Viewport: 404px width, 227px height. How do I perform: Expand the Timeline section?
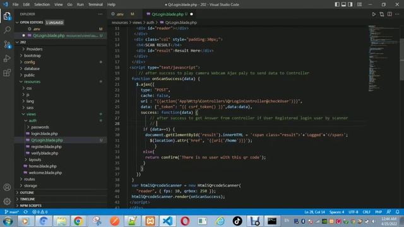click(61, 199)
